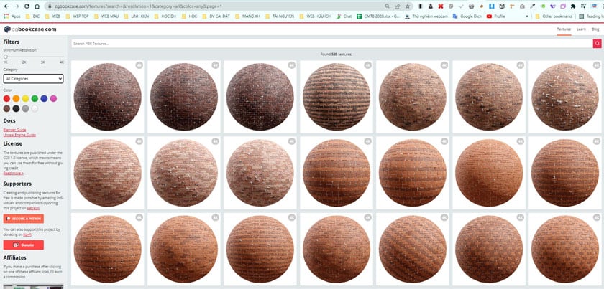This screenshot has height=289, width=604.
Task: Expand the All Categories dropdown
Action: tap(33, 78)
